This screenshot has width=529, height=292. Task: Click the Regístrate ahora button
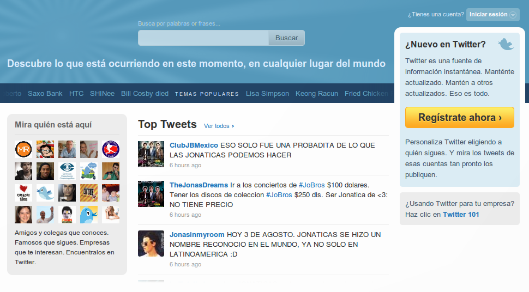pos(460,117)
